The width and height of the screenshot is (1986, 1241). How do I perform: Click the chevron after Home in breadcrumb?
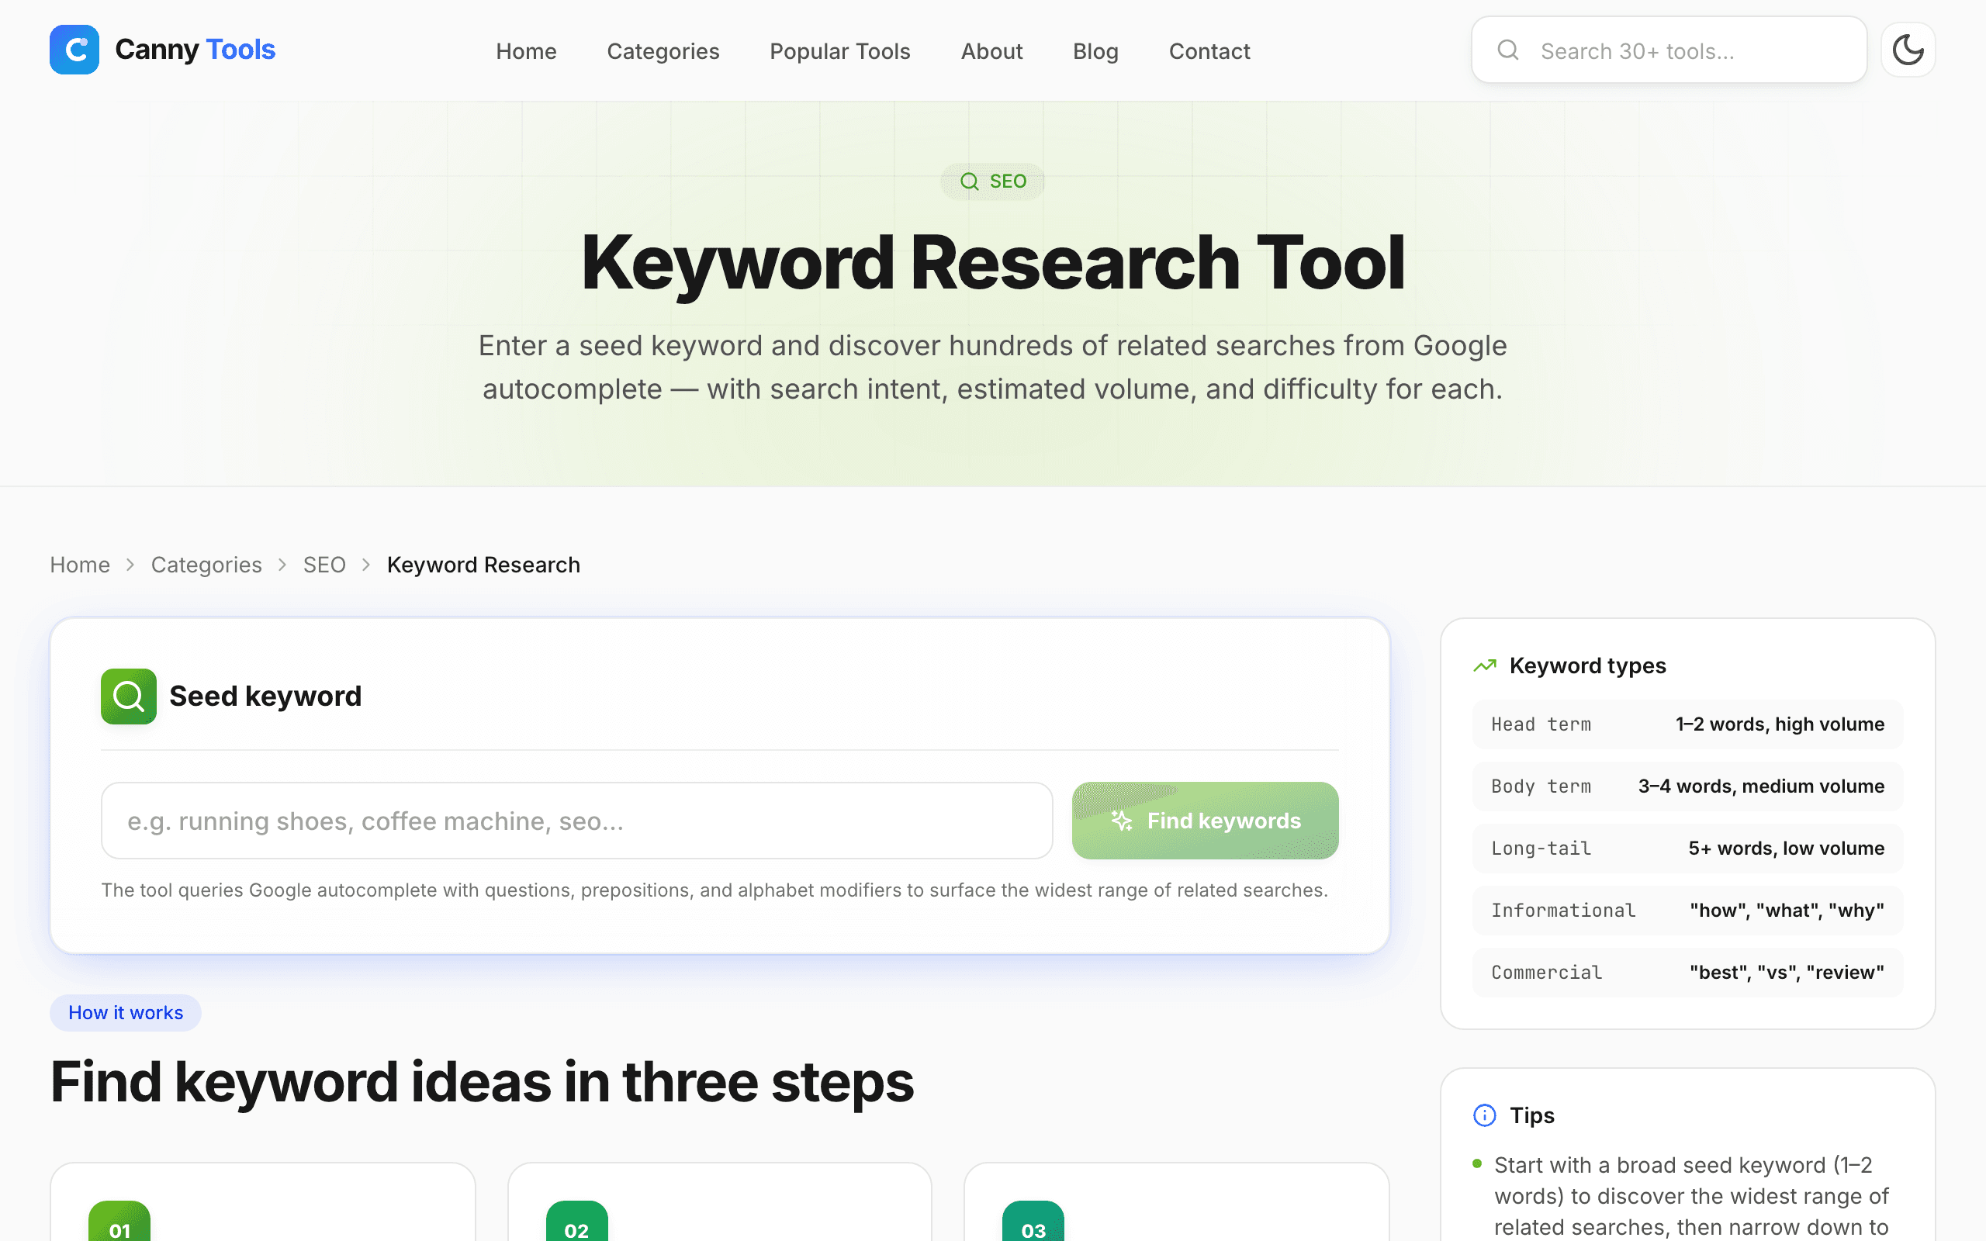click(x=130, y=565)
